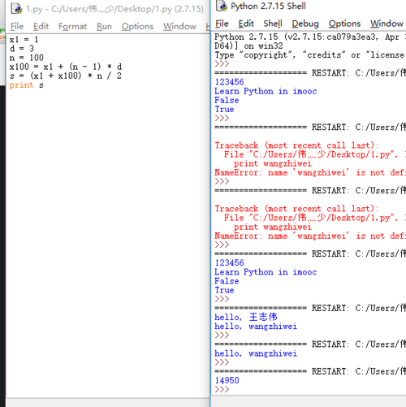406x407 pixels.
Task: Open the Options menu in Python Shell
Action: click(344, 24)
